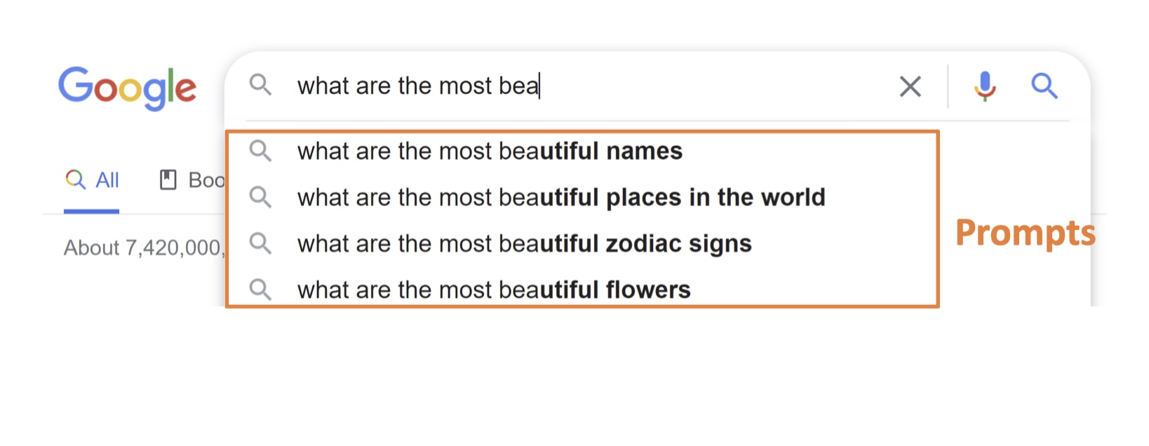Click the gray magnifier inside the search box

tap(260, 86)
